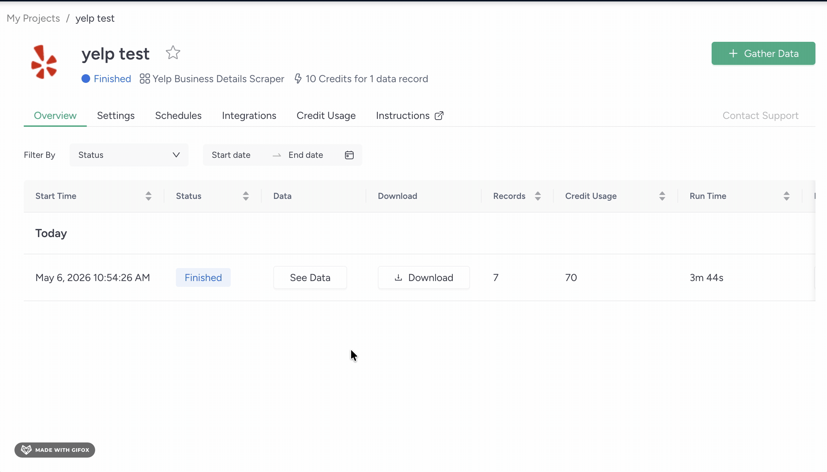This screenshot has width=827, height=472.
Task: Click the arrow icon between Start and End date
Action: click(x=277, y=155)
